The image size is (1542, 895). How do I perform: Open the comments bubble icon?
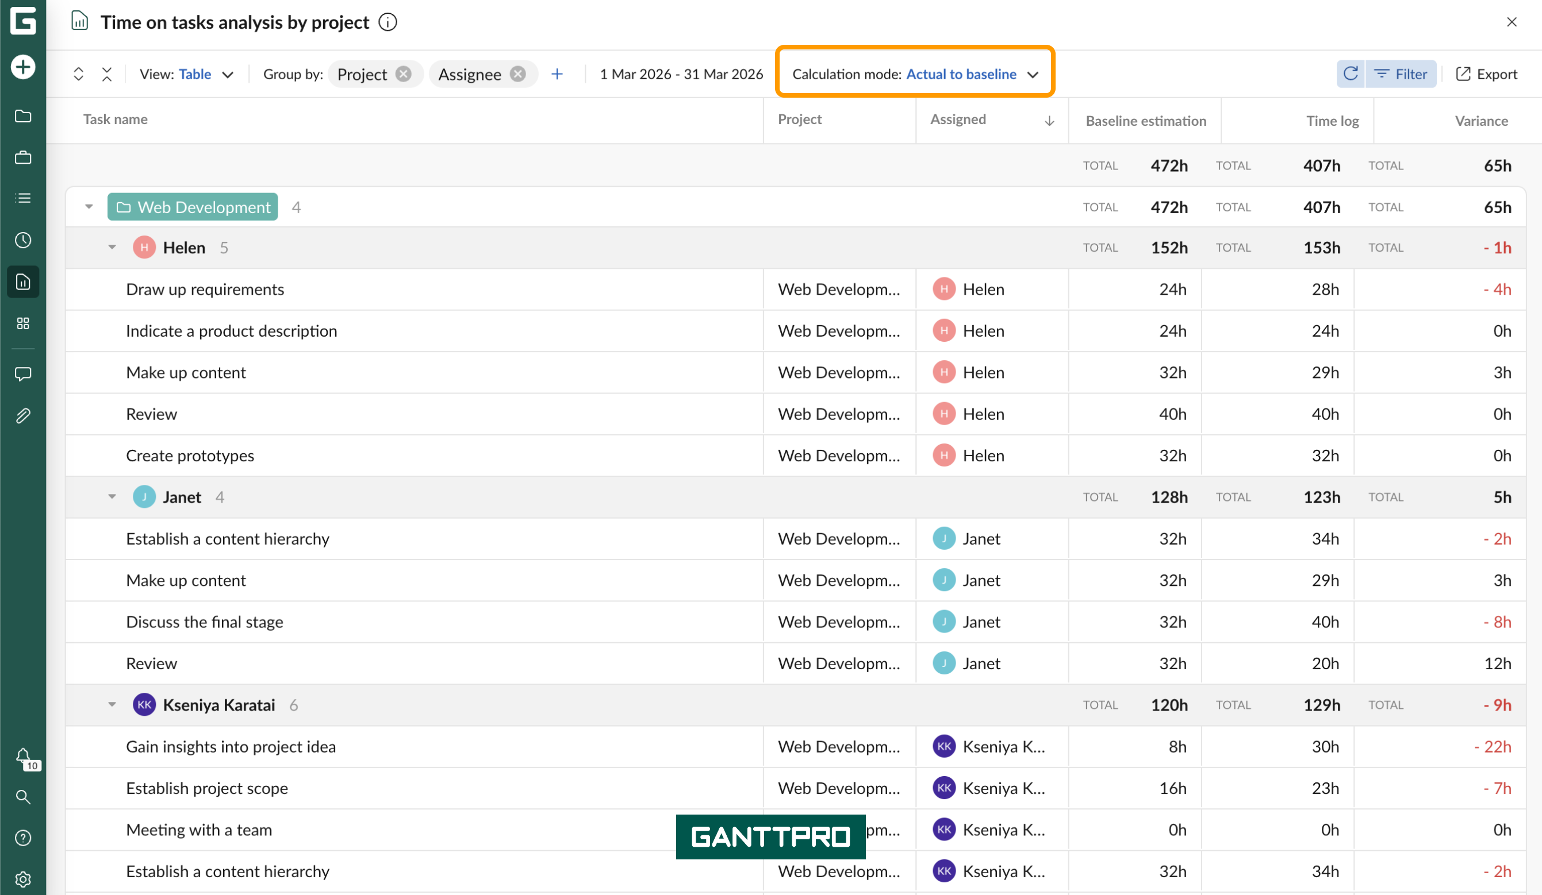(x=22, y=373)
